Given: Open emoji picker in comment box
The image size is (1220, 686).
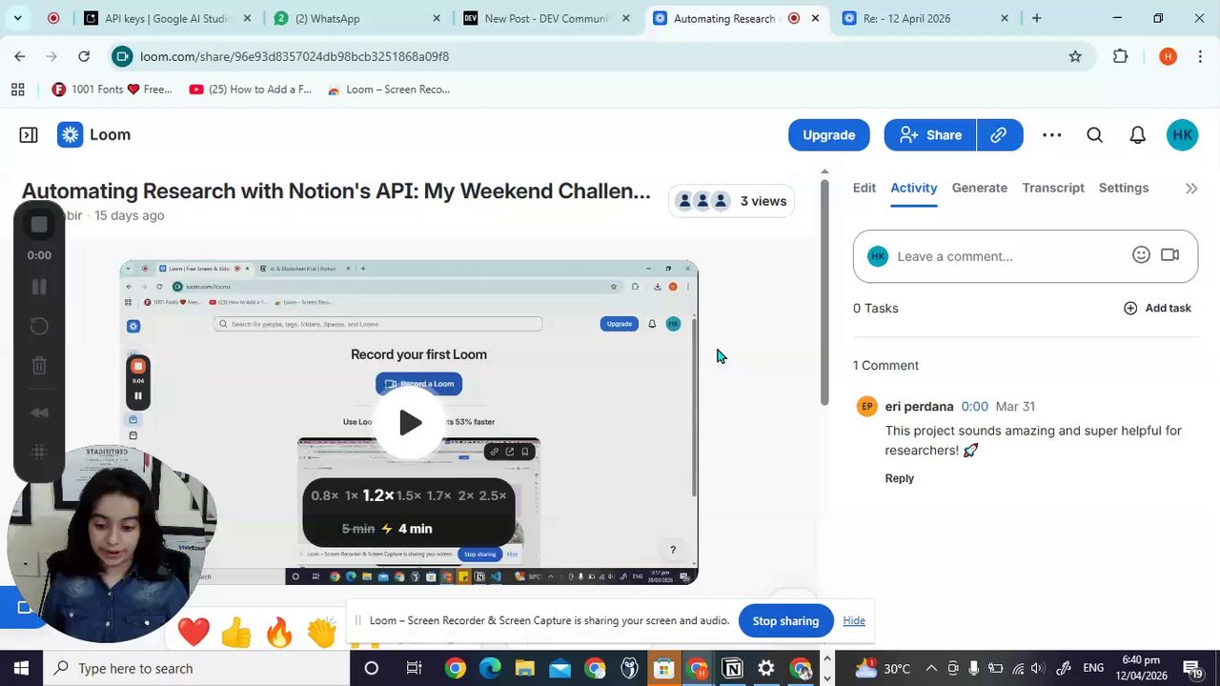Looking at the screenshot, I should point(1141,255).
